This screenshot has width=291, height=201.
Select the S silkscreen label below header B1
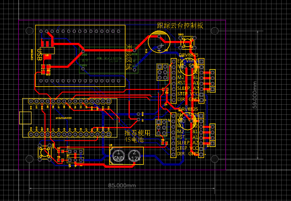point(70,166)
